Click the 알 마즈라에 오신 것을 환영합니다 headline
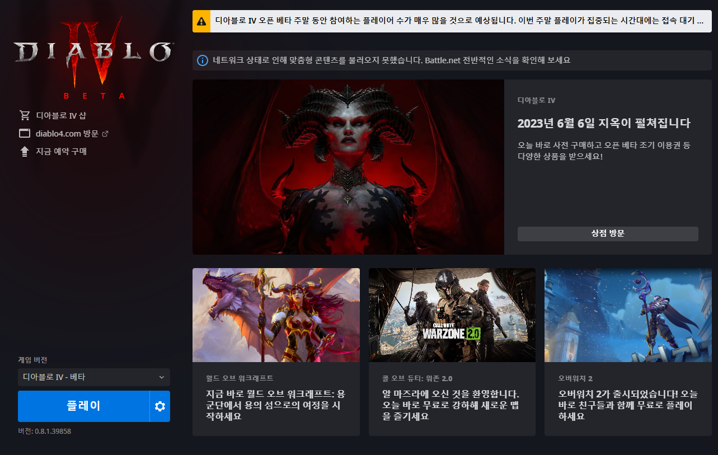Screen dimensions: 718x455 450,405
